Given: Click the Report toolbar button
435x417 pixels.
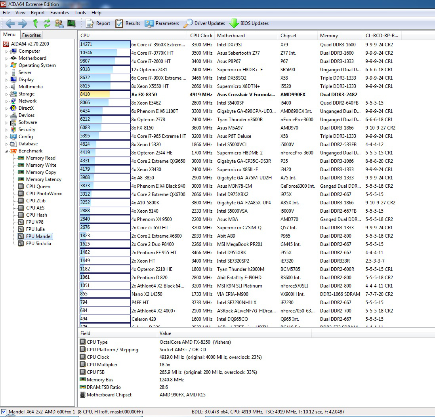Looking at the screenshot, I should click(x=98, y=24).
